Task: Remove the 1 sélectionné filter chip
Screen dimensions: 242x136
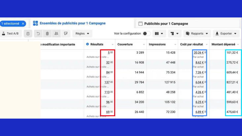Action: 23,24
